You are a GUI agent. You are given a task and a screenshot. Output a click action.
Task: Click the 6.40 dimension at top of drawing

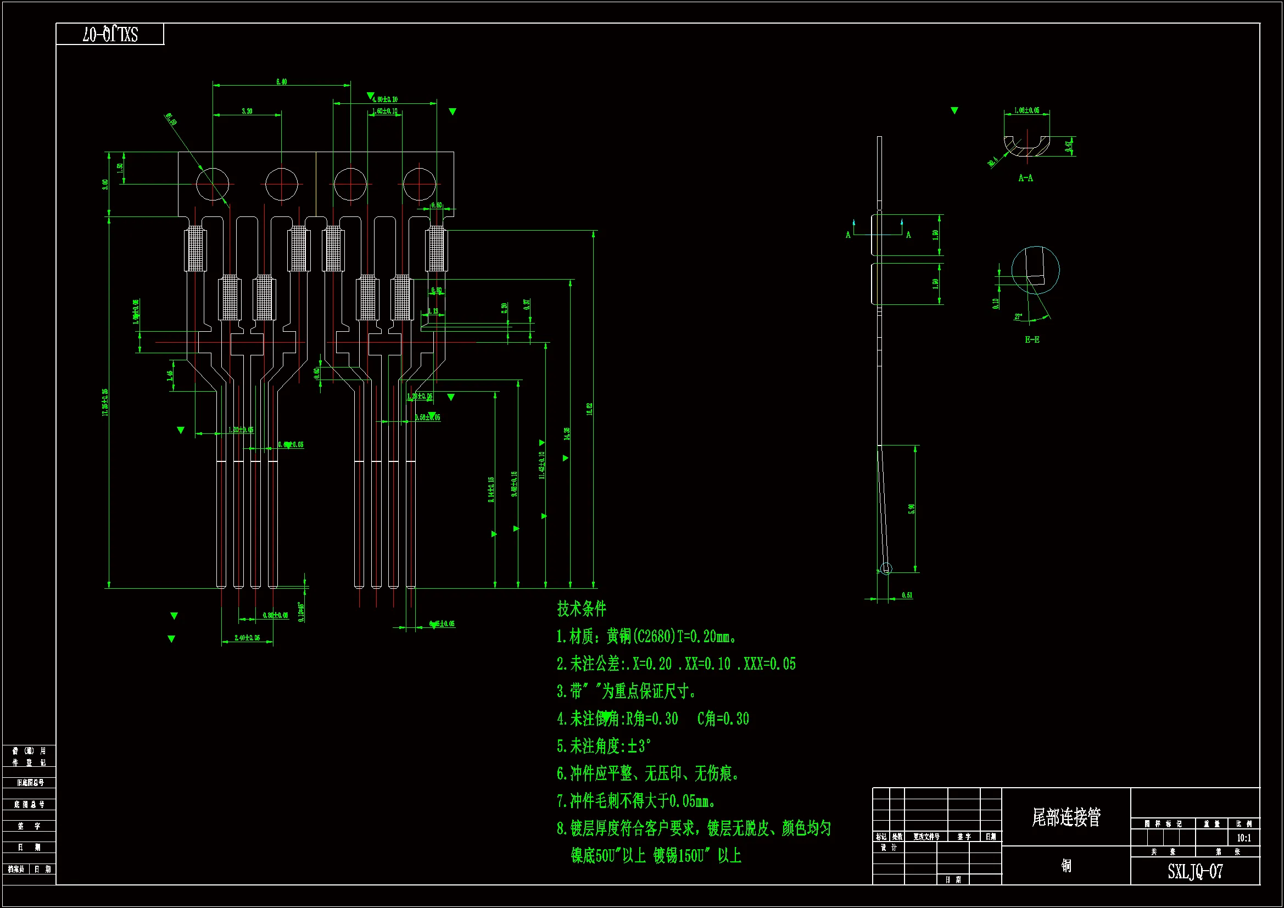[x=281, y=82]
